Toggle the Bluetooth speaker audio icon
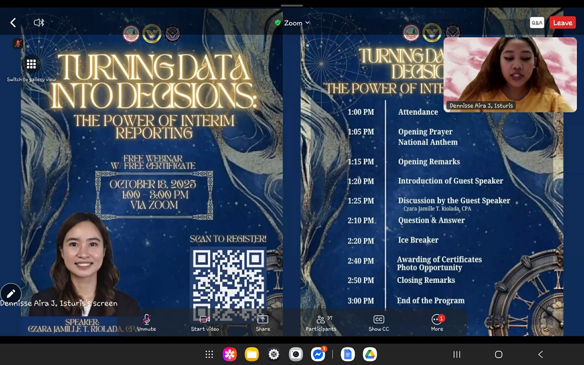584x365 pixels. 39,23
